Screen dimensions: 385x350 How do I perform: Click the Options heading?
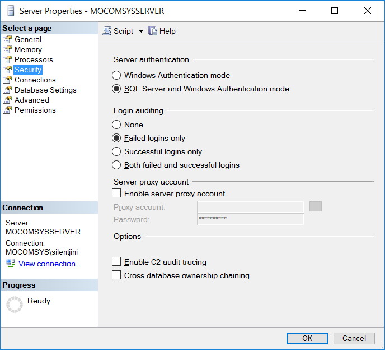[127, 236]
